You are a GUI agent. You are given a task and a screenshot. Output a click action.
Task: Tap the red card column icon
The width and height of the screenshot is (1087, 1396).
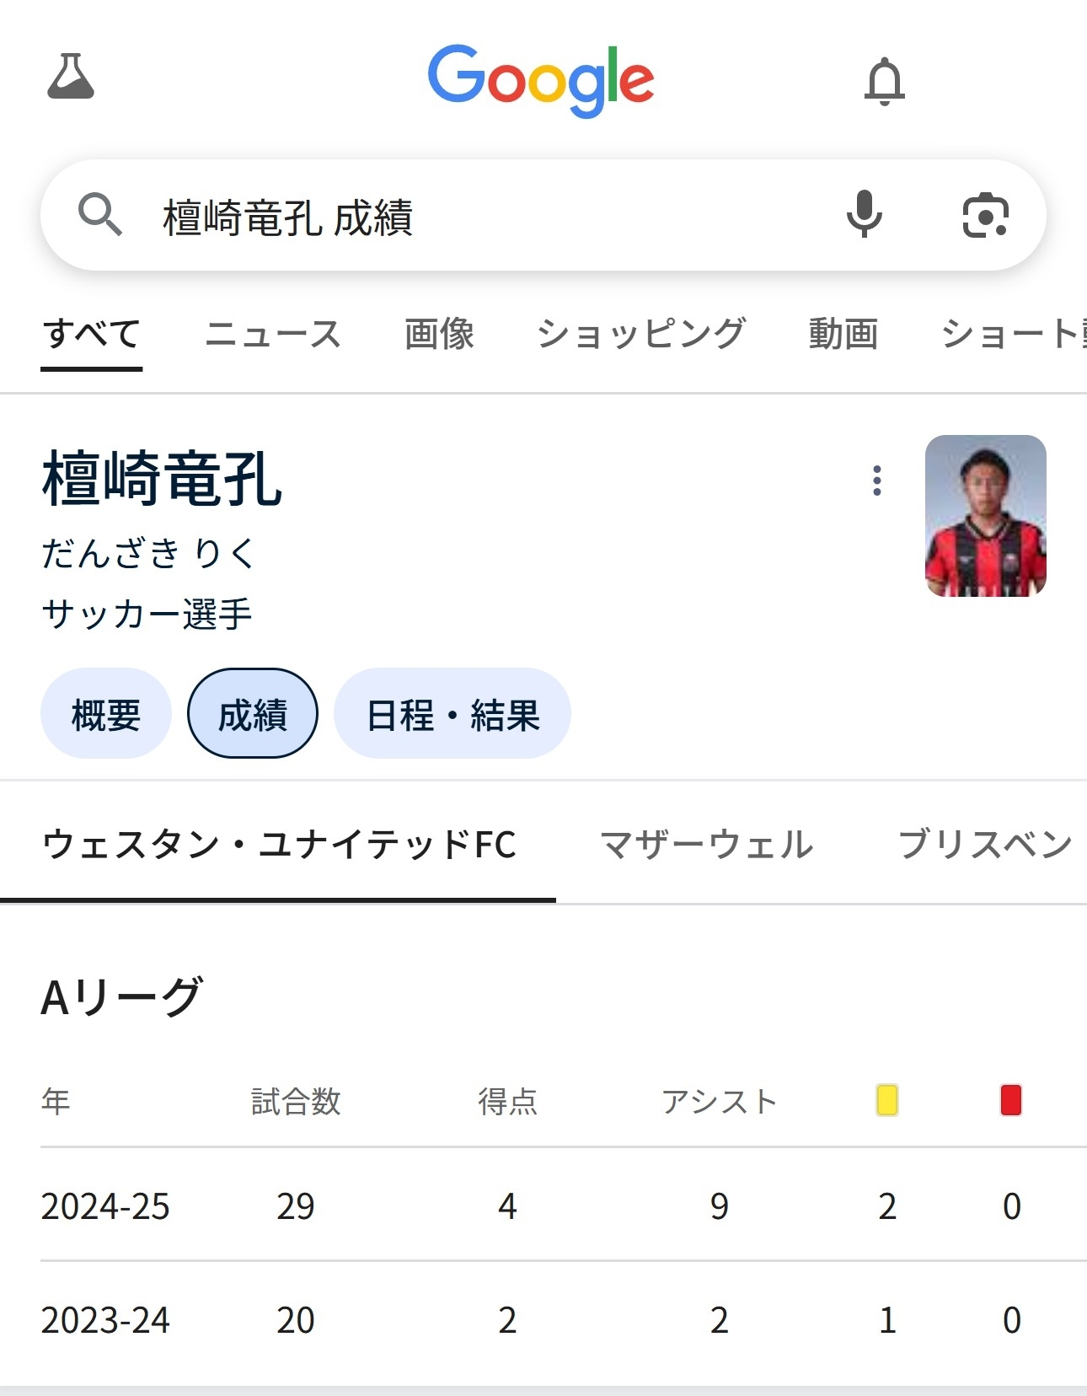point(1010,1100)
